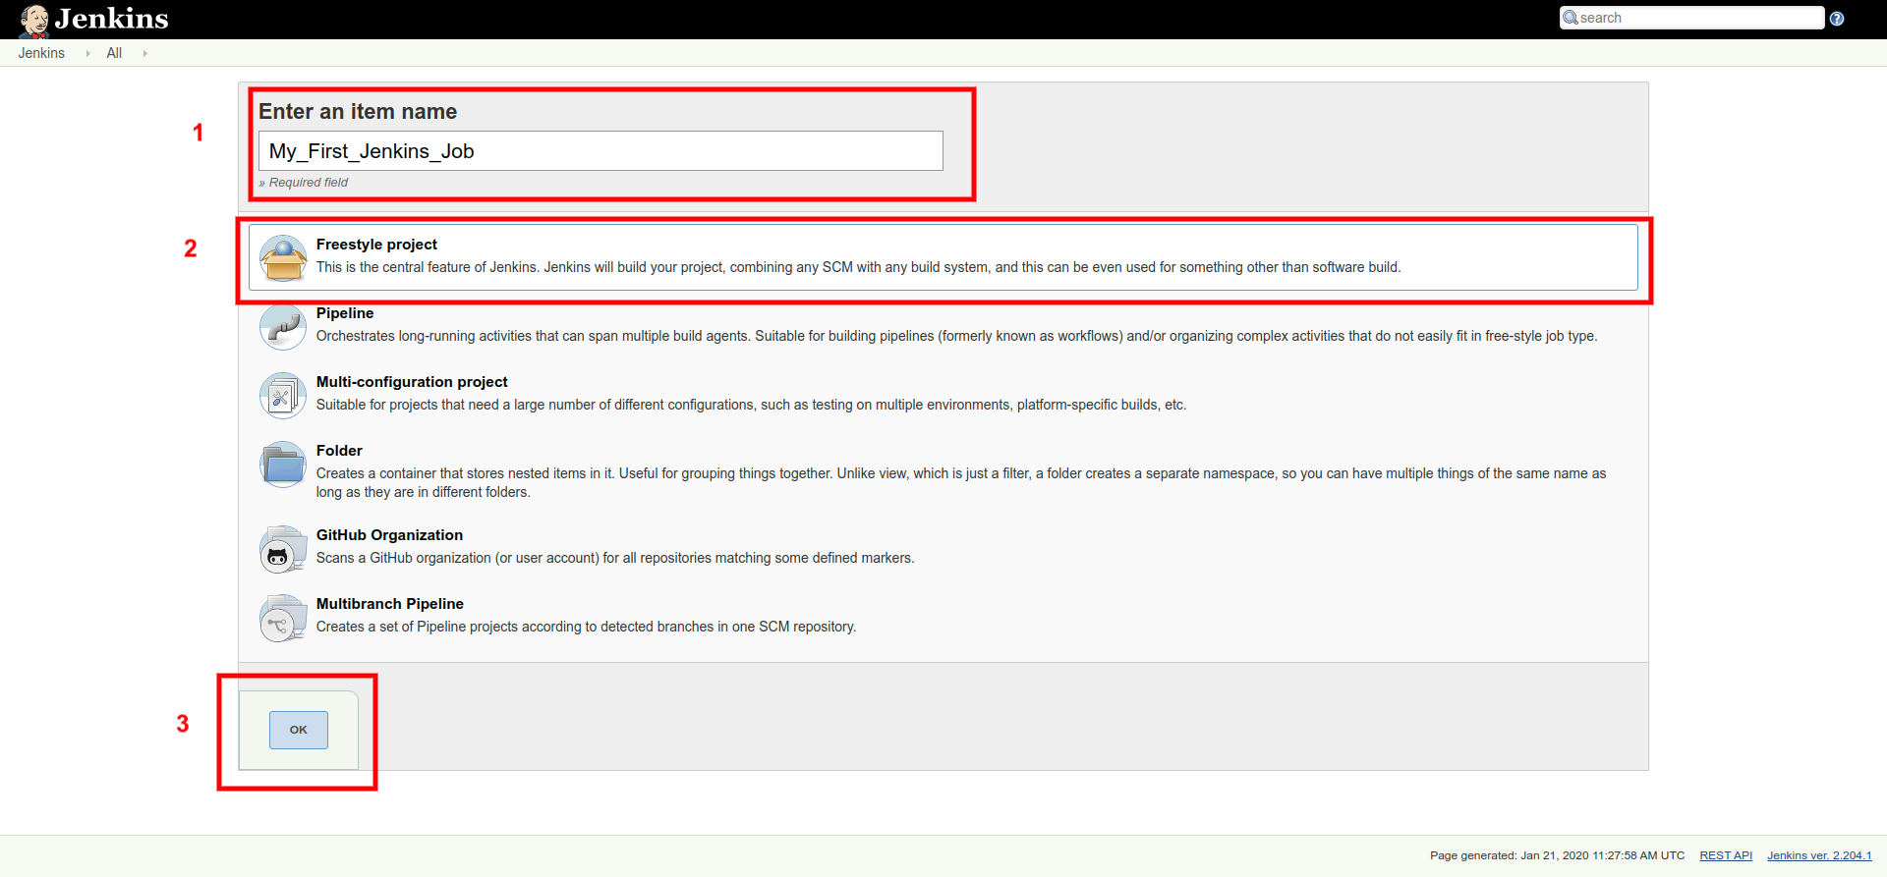Viewport: 1887px width, 877px height.
Task: Focus the header search field
Action: [1691, 18]
